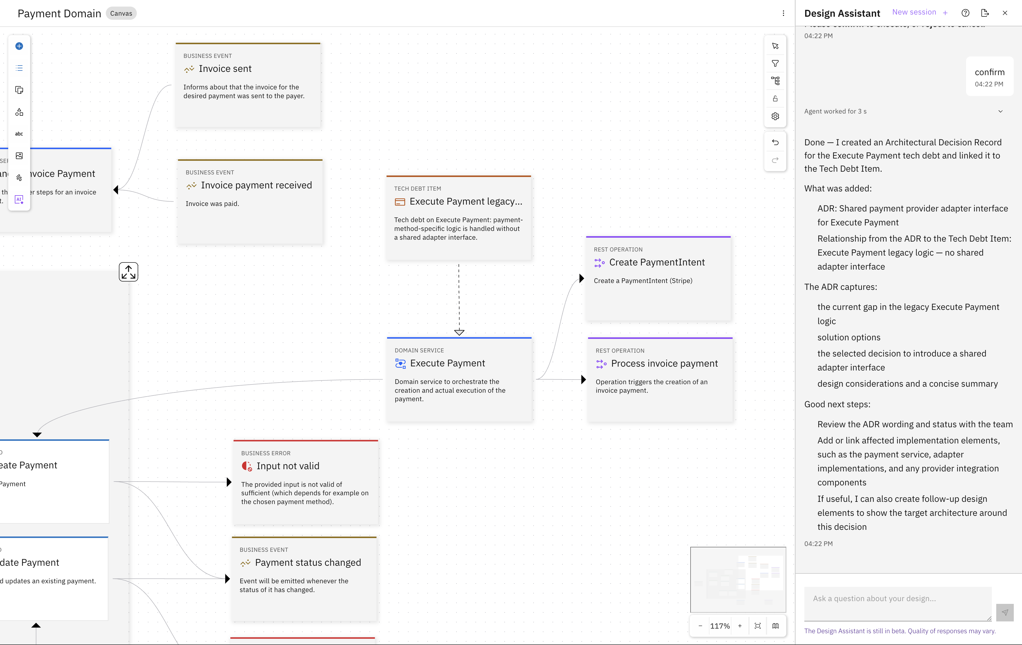Click the confirm chat message bubble
The image size is (1022, 645).
(x=989, y=77)
